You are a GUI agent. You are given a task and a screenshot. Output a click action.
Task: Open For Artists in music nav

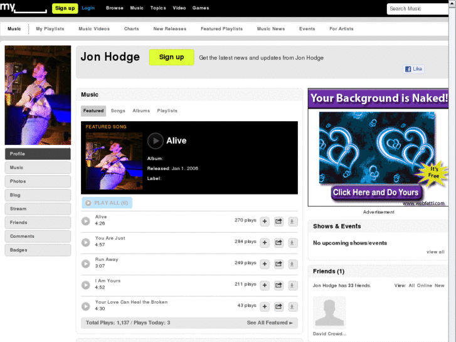341,29
